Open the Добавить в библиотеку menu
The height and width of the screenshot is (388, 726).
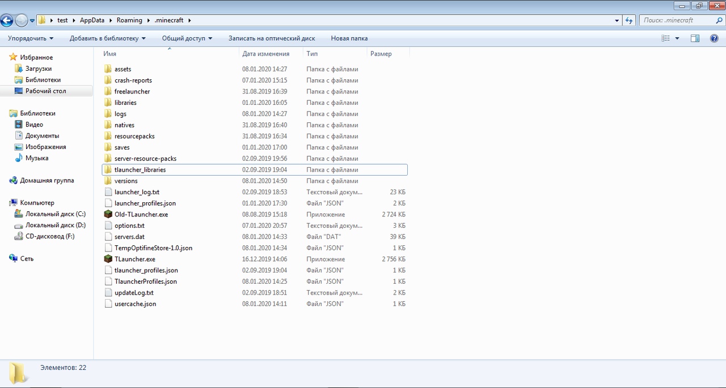click(108, 39)
